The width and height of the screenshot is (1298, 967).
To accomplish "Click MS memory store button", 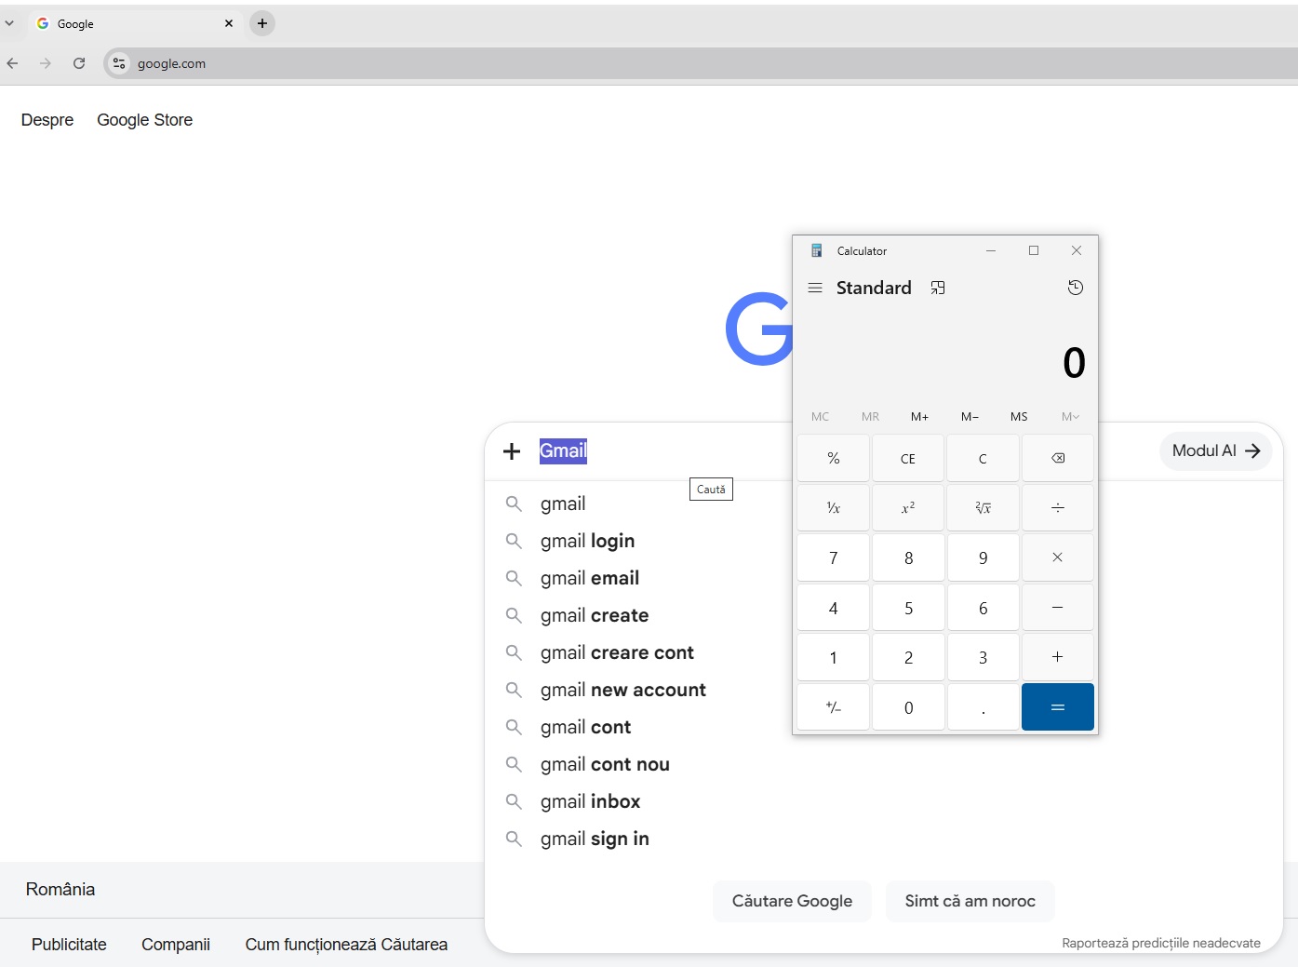I will (x=1019, y=417).
